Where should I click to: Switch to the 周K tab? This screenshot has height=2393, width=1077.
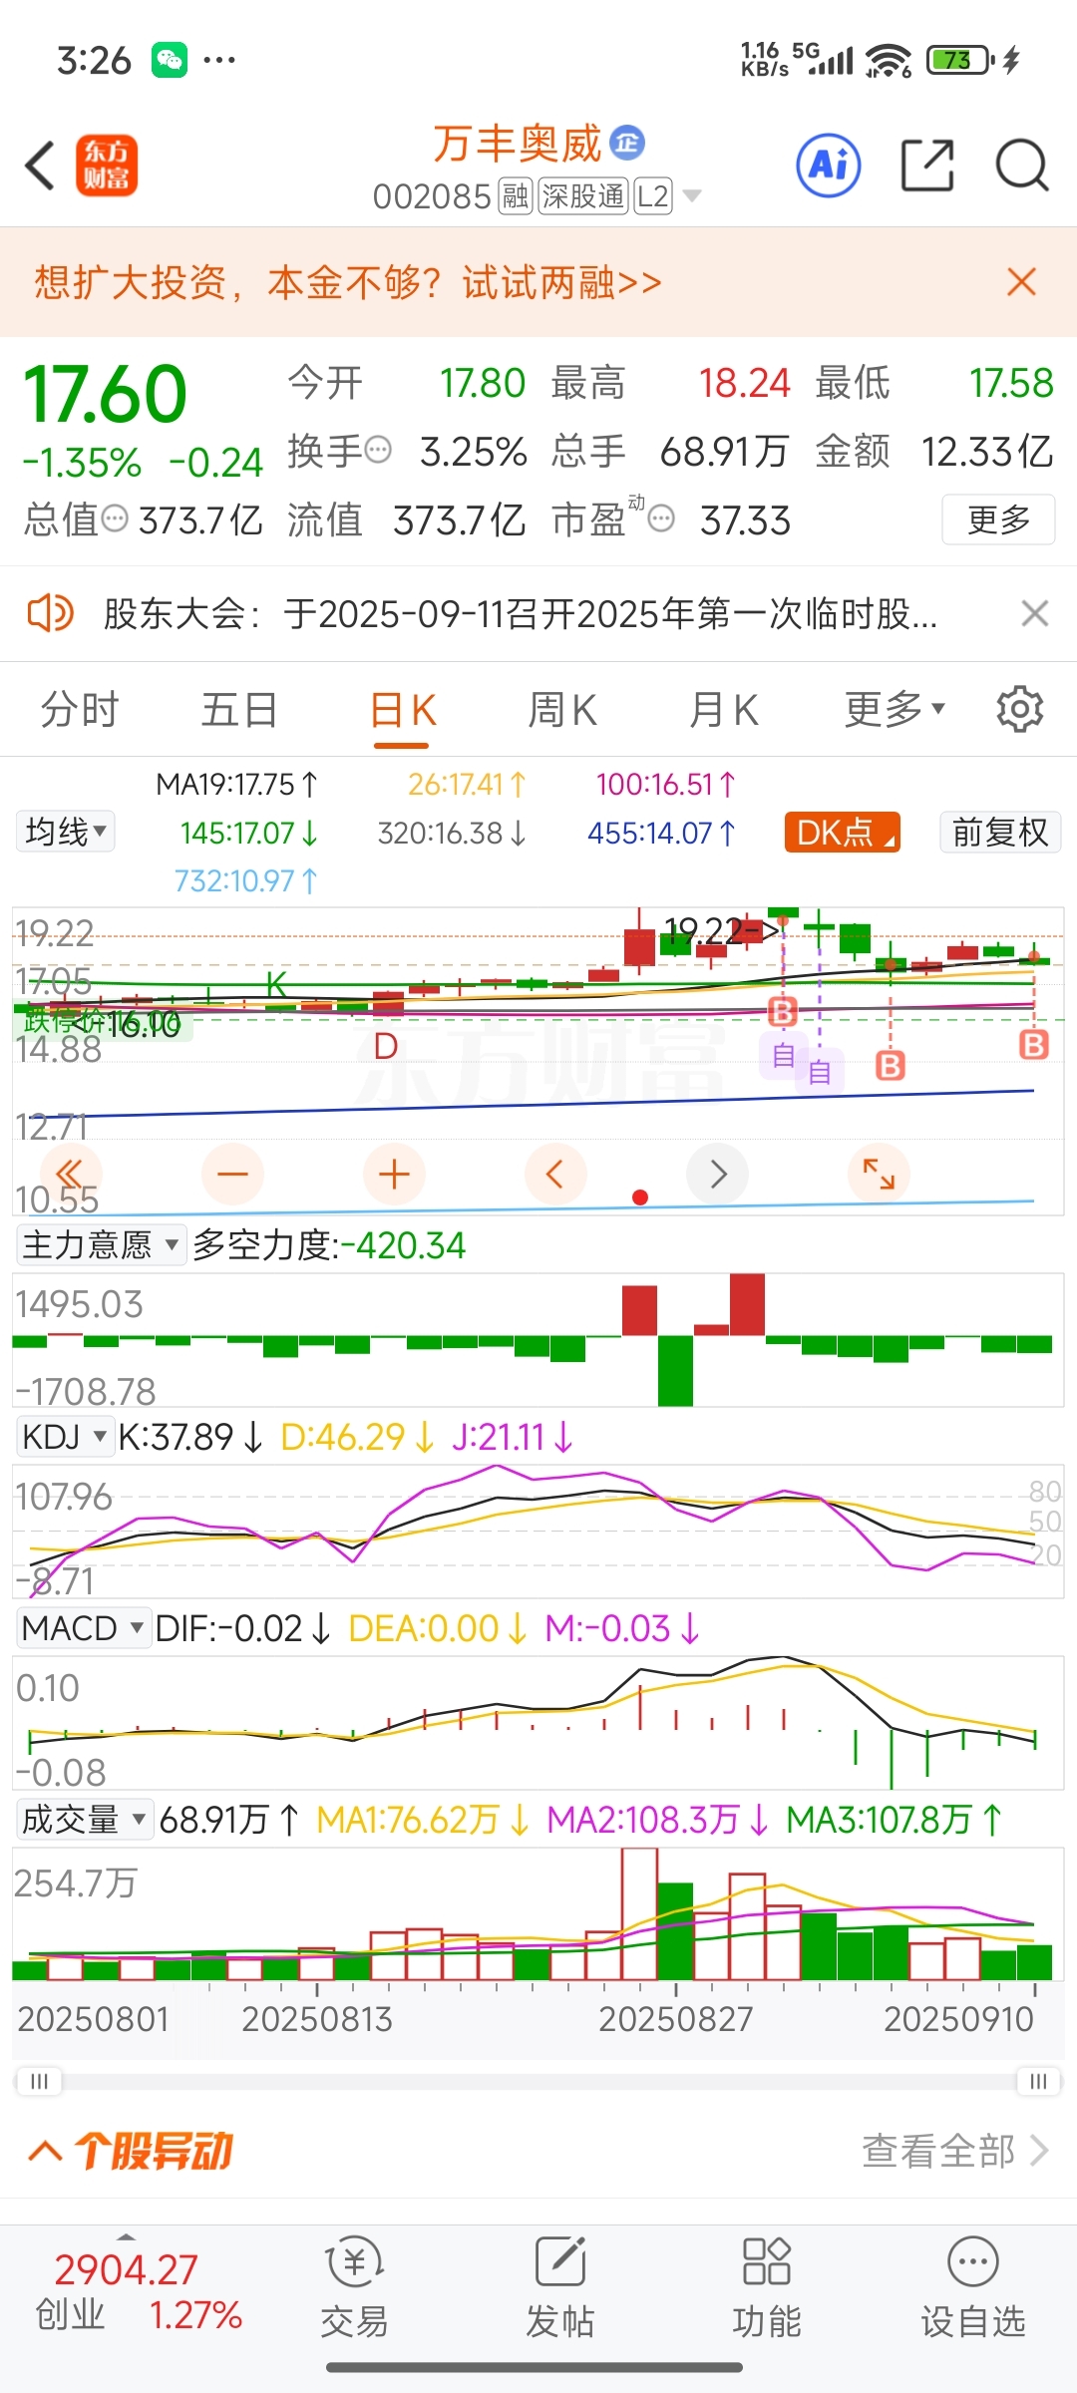(x=562, y=710)
